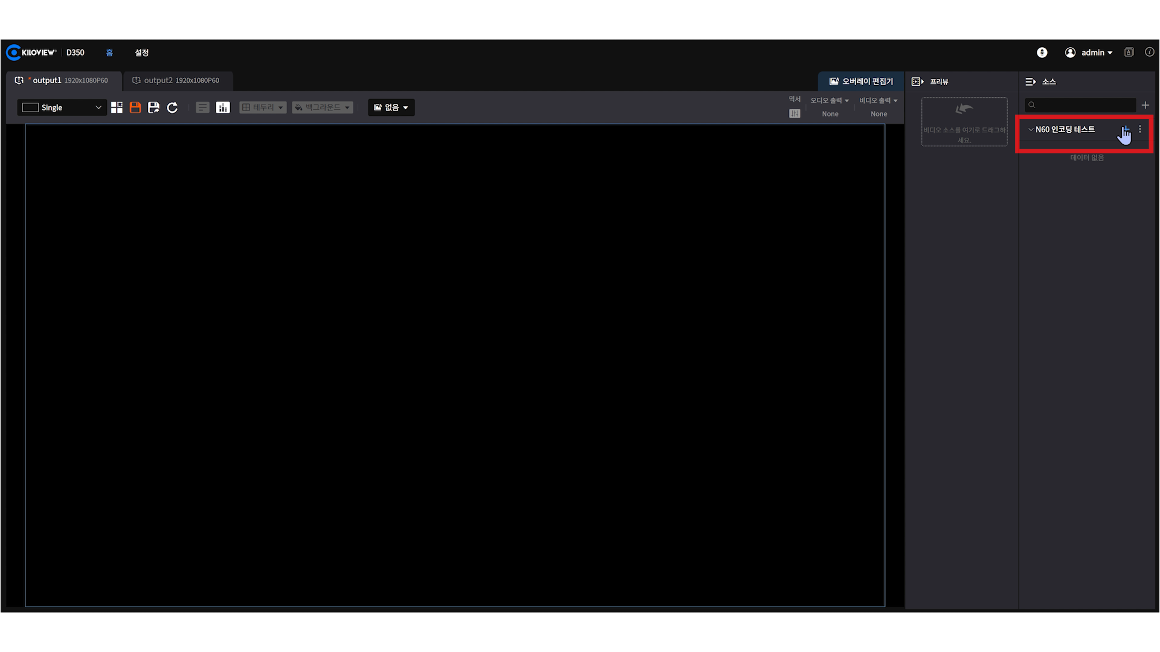The image size is (1160, 652).
Task: Open the custom layout grid icon
Action: click(117, 107)
